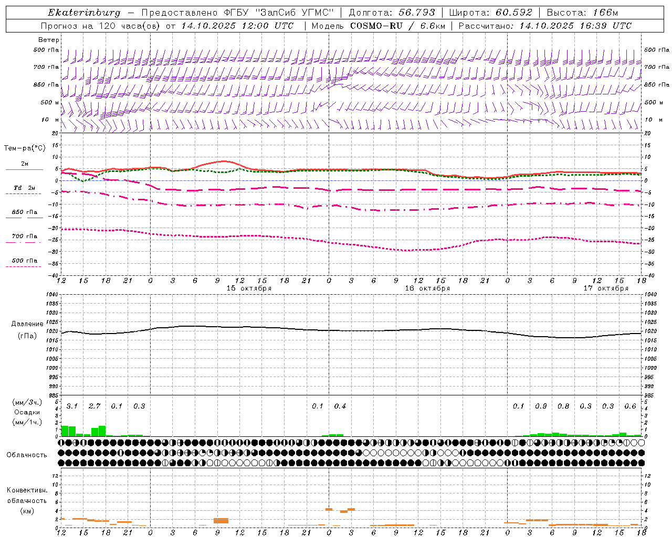Click the 'Осадки' precipitation label
This screenshot has width=672, height=537.
coord(27,412)
